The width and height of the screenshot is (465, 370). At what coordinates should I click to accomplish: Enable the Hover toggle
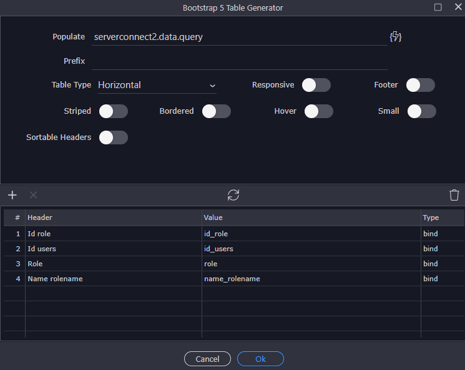coord(319,111)
